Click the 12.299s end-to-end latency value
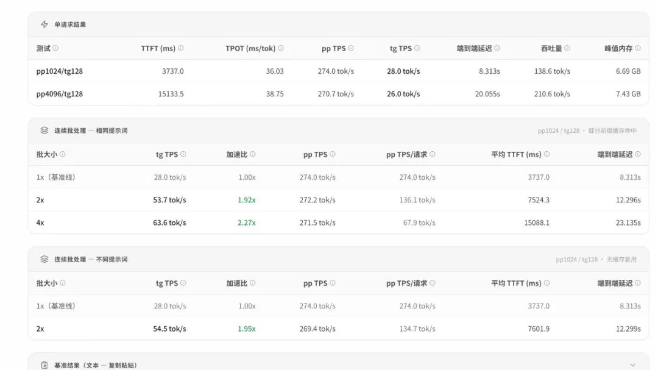This screenshot has width=658, height=370. 628,329
